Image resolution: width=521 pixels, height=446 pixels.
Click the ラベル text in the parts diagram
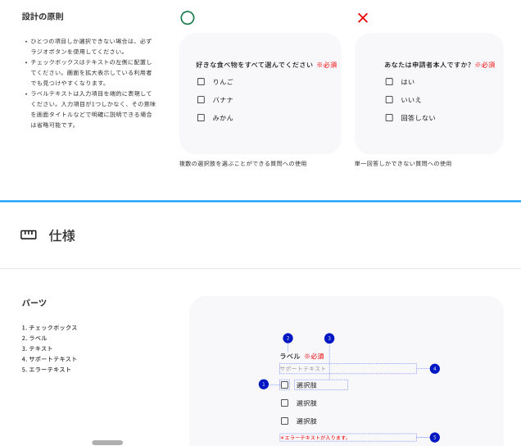coord(290,356)
